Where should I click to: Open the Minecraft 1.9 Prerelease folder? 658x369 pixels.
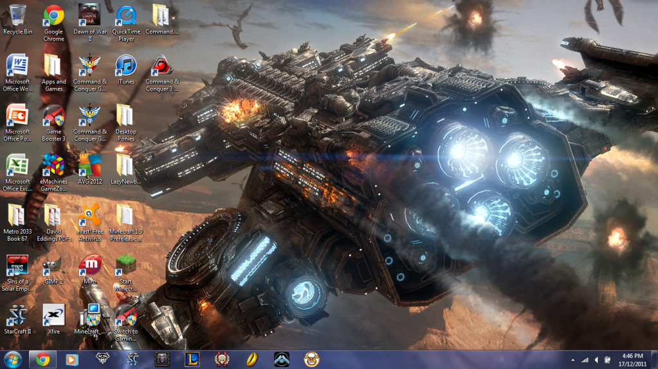[126, 223]
